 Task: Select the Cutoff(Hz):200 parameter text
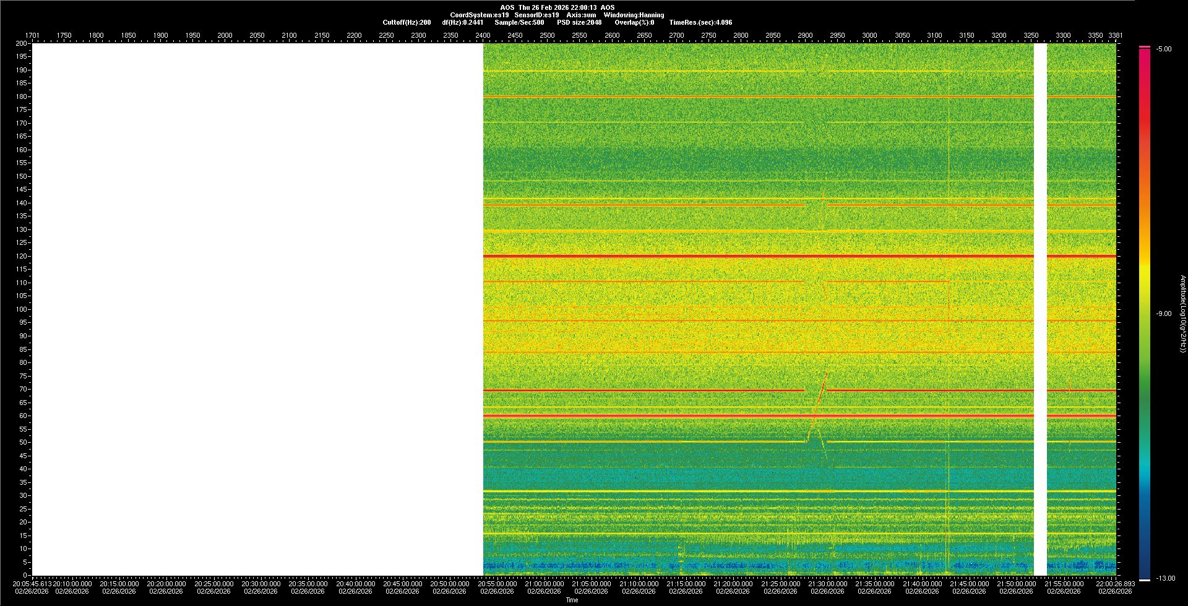(407, 22)
